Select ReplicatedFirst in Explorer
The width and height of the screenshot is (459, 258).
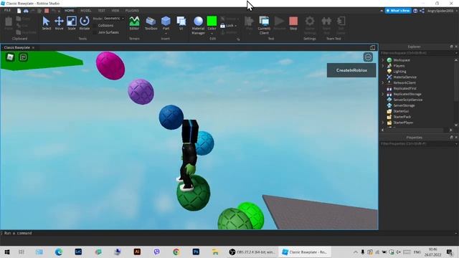click(404, 88)
